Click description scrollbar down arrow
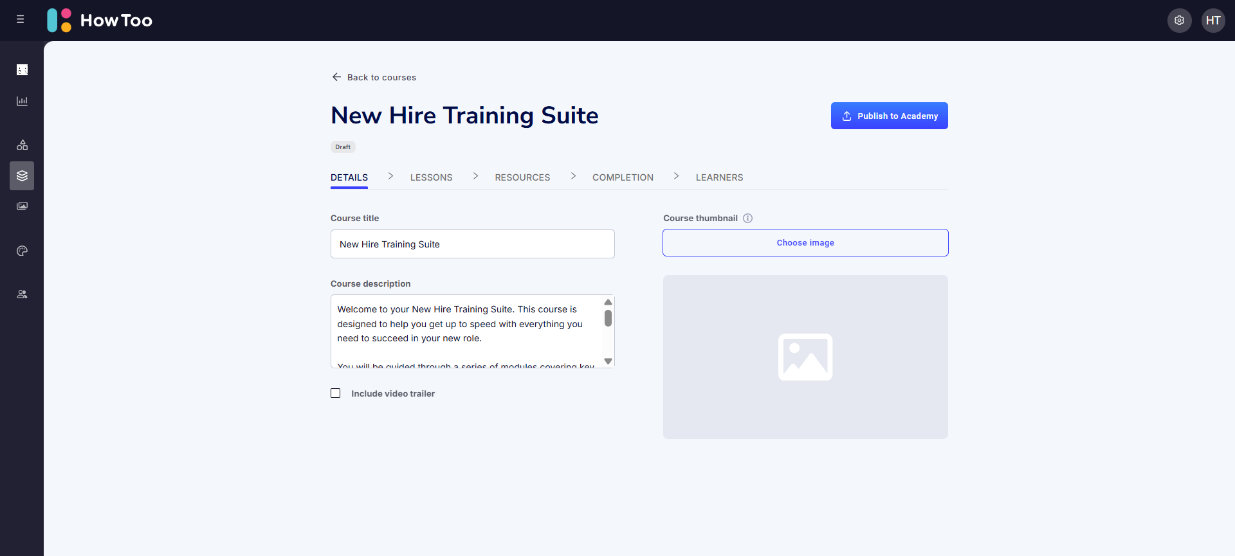Image resolution: width=1235 pixels, height=556 pixels. coord(608,361)
